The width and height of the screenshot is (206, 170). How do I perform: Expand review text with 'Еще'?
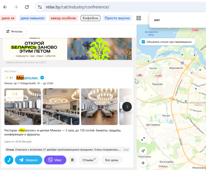click(x=126, y=150)
